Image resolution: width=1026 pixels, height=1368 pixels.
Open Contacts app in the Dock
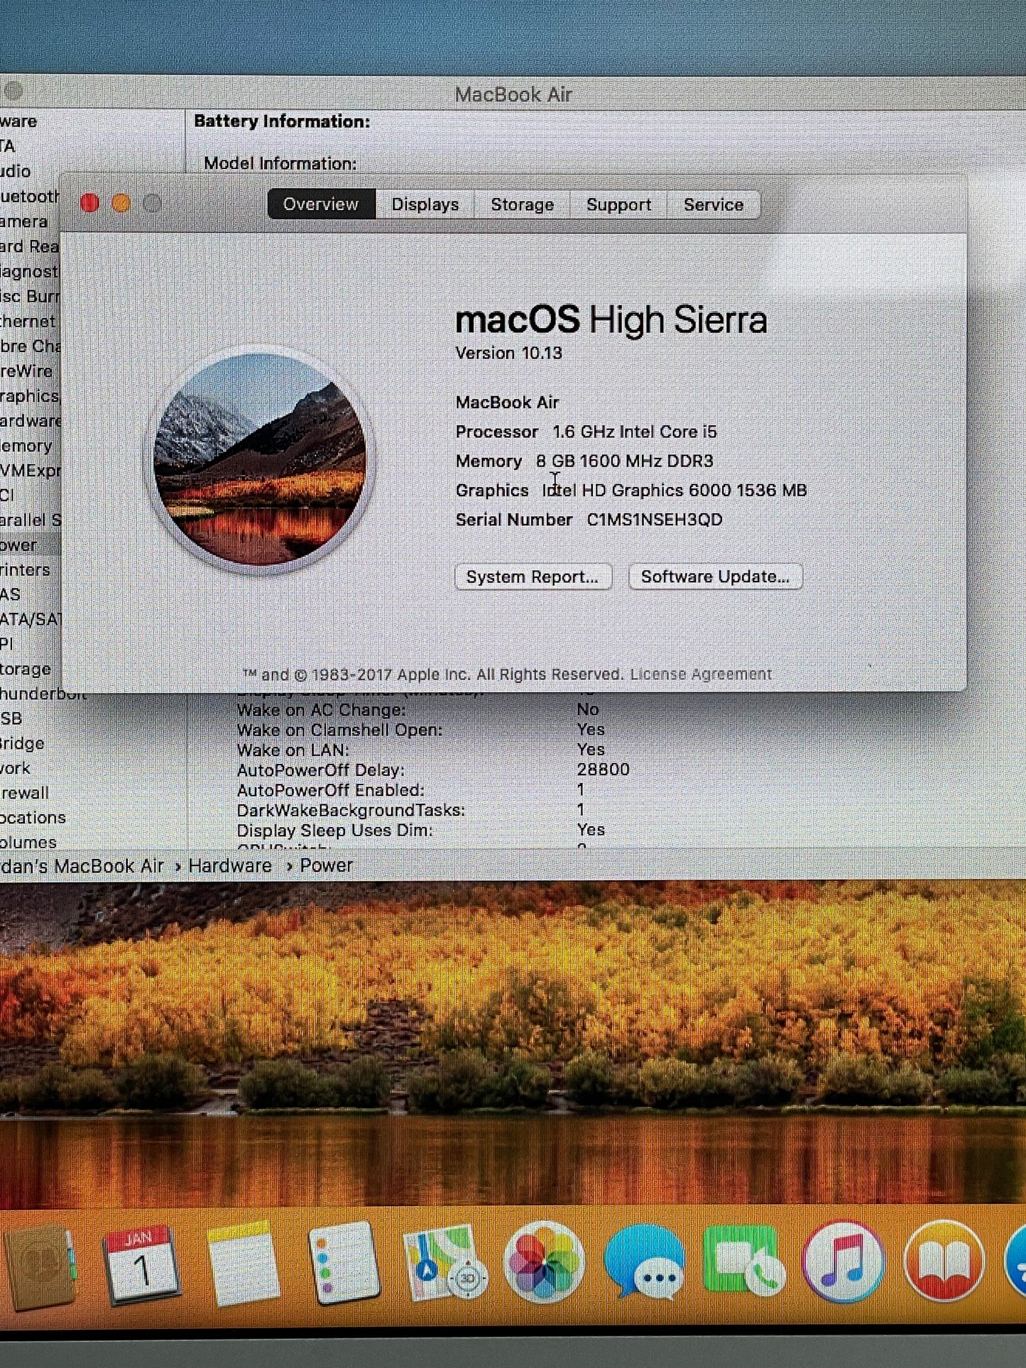[39, 1266]
